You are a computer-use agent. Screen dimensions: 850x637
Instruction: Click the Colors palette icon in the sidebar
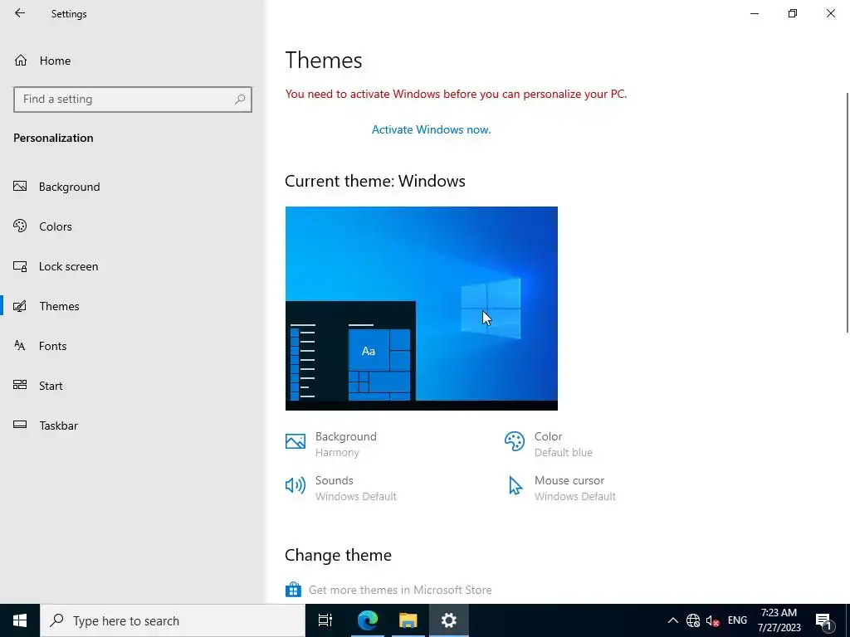click(x=20, y=226)
